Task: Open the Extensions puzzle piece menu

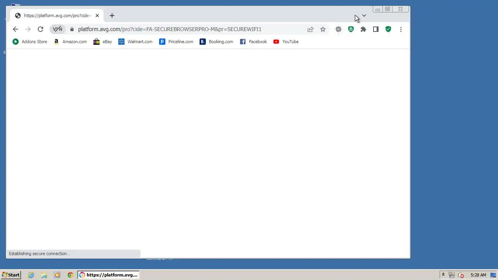Action: pyautogui.click(x=363, y=29)
